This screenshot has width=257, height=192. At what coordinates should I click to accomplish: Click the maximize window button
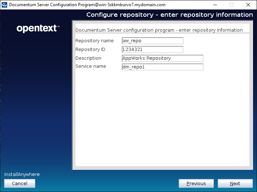[x=231, y=5]
